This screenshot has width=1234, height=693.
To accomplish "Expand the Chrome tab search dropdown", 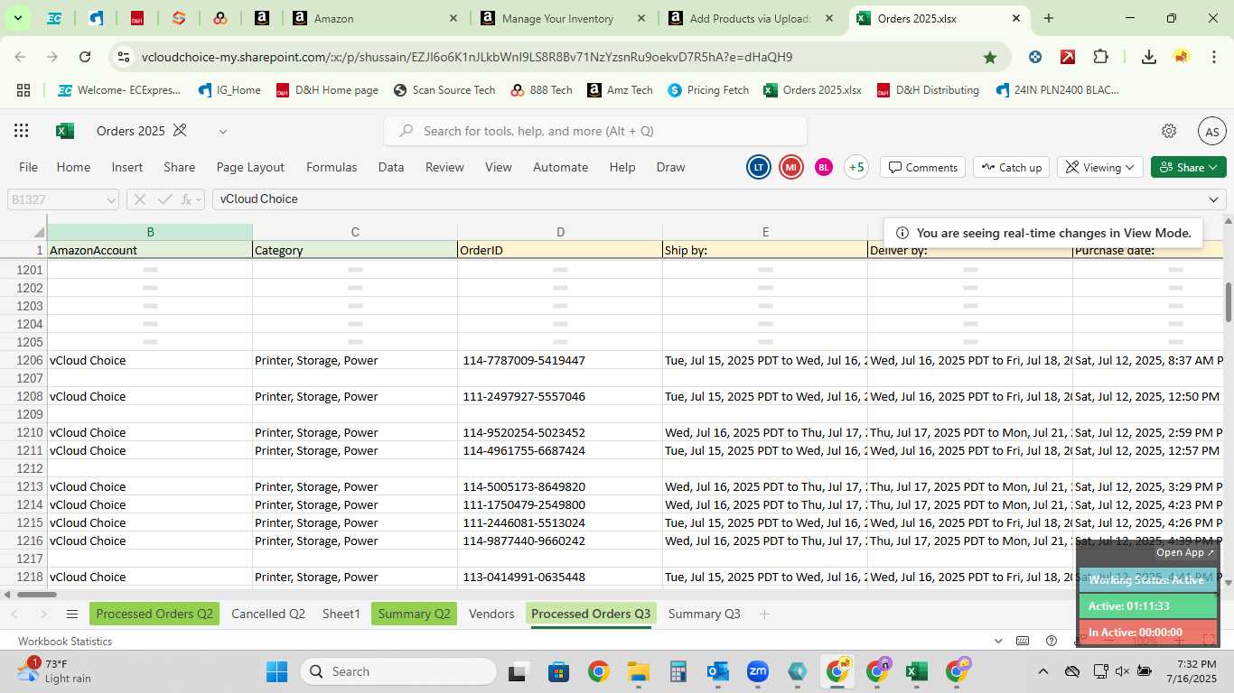I will 17,18.
